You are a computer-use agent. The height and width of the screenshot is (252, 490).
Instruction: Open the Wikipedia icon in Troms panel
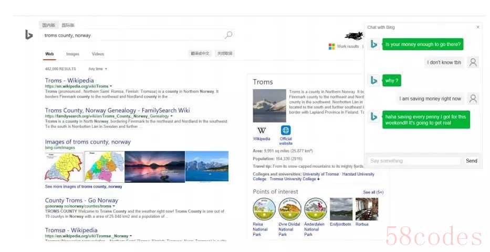point(261,131)
